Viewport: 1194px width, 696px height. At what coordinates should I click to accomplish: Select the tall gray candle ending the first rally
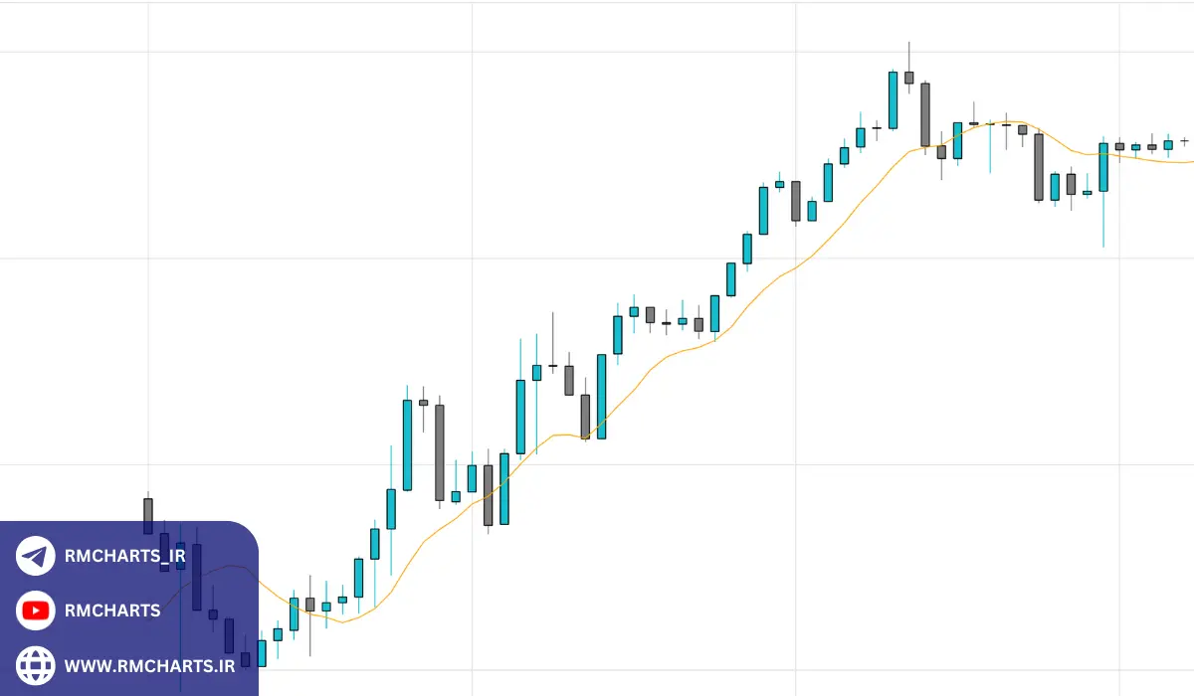click(x=439, y=451)
